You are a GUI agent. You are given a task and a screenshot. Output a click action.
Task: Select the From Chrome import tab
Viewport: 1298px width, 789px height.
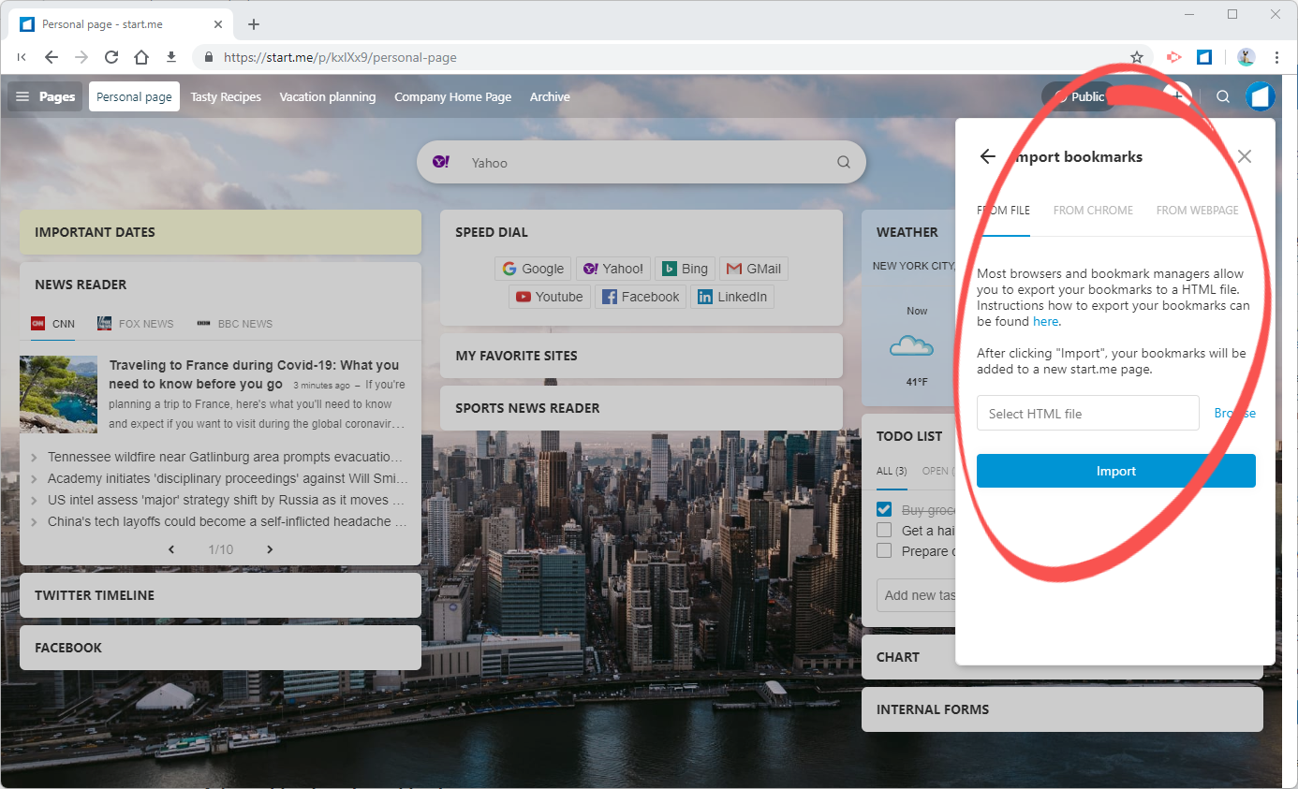coord(1093,211)
